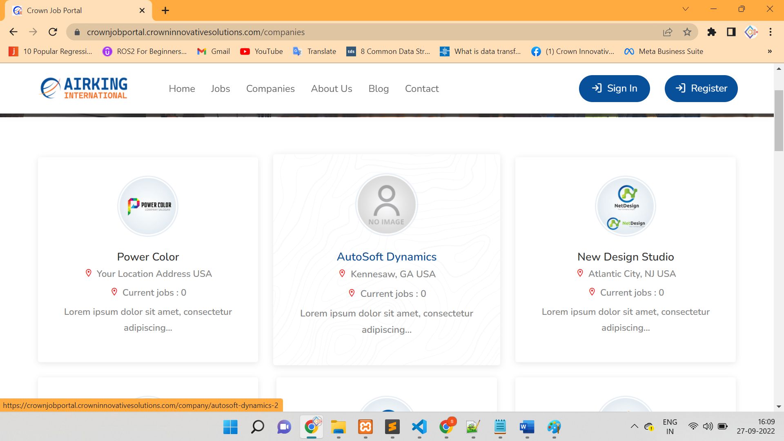Go to Jobs menu item
This screenshot has height=441, width=784.
220,89
